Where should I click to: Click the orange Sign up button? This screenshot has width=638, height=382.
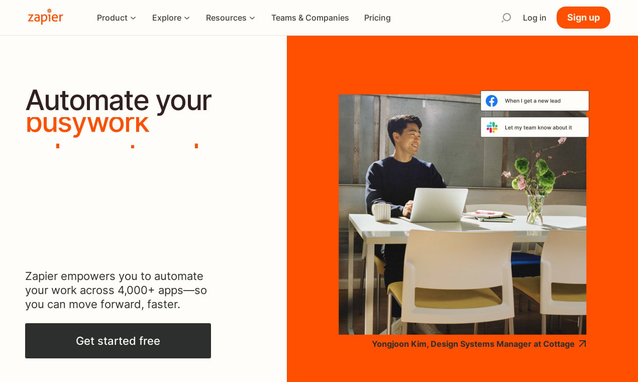point(583,18)
